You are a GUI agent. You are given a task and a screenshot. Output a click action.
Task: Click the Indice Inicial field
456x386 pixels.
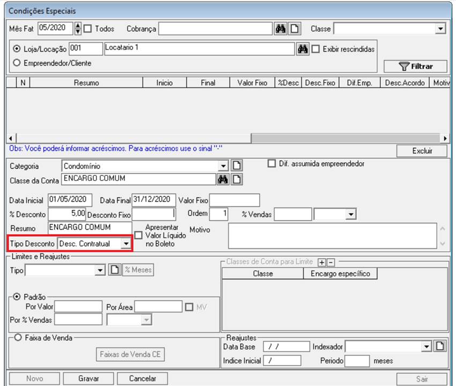pos(282,360)
